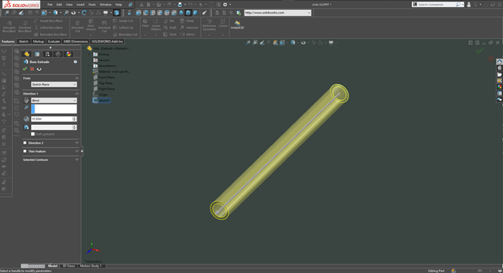Expand the Thin Feature section chevron
The image size is (503, 273).
[77, 151]
